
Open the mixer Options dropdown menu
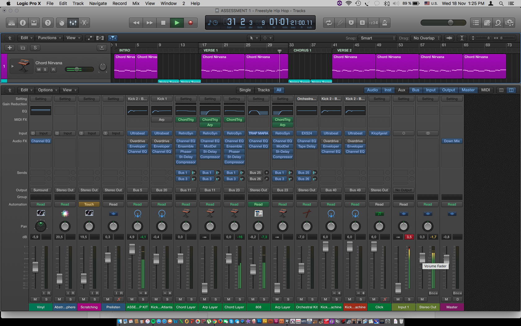point(47,90)
